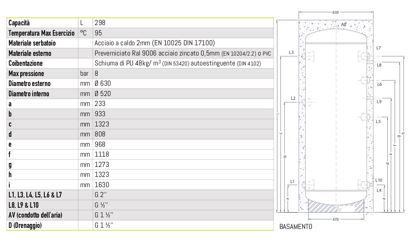Select the L1 port label near tank bottom
Screen dimensions: 410x243
coord(292,181)
